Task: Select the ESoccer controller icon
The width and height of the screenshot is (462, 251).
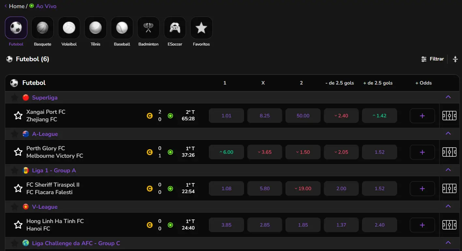Action: tap(175, 28)
